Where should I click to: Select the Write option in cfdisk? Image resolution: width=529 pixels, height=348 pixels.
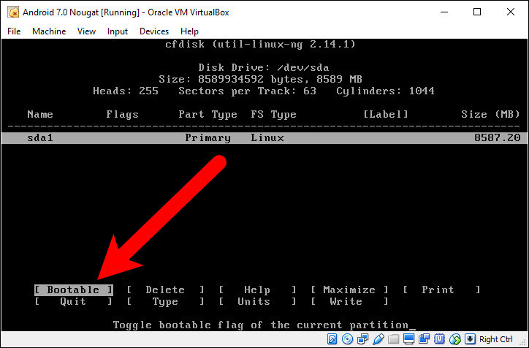[349, 301]
